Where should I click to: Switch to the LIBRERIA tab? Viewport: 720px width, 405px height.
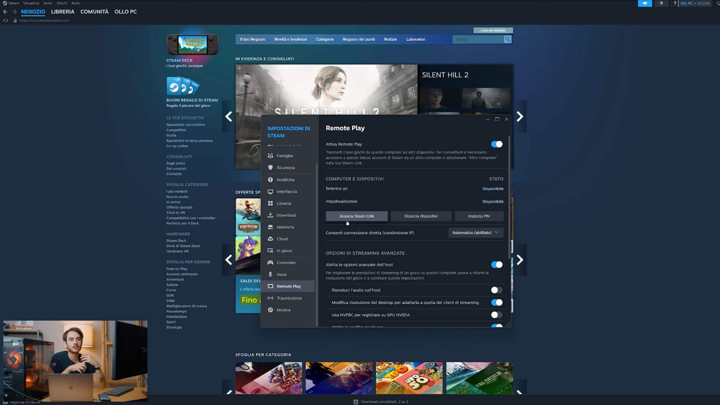pyautogui.click(x=63, y=12)
